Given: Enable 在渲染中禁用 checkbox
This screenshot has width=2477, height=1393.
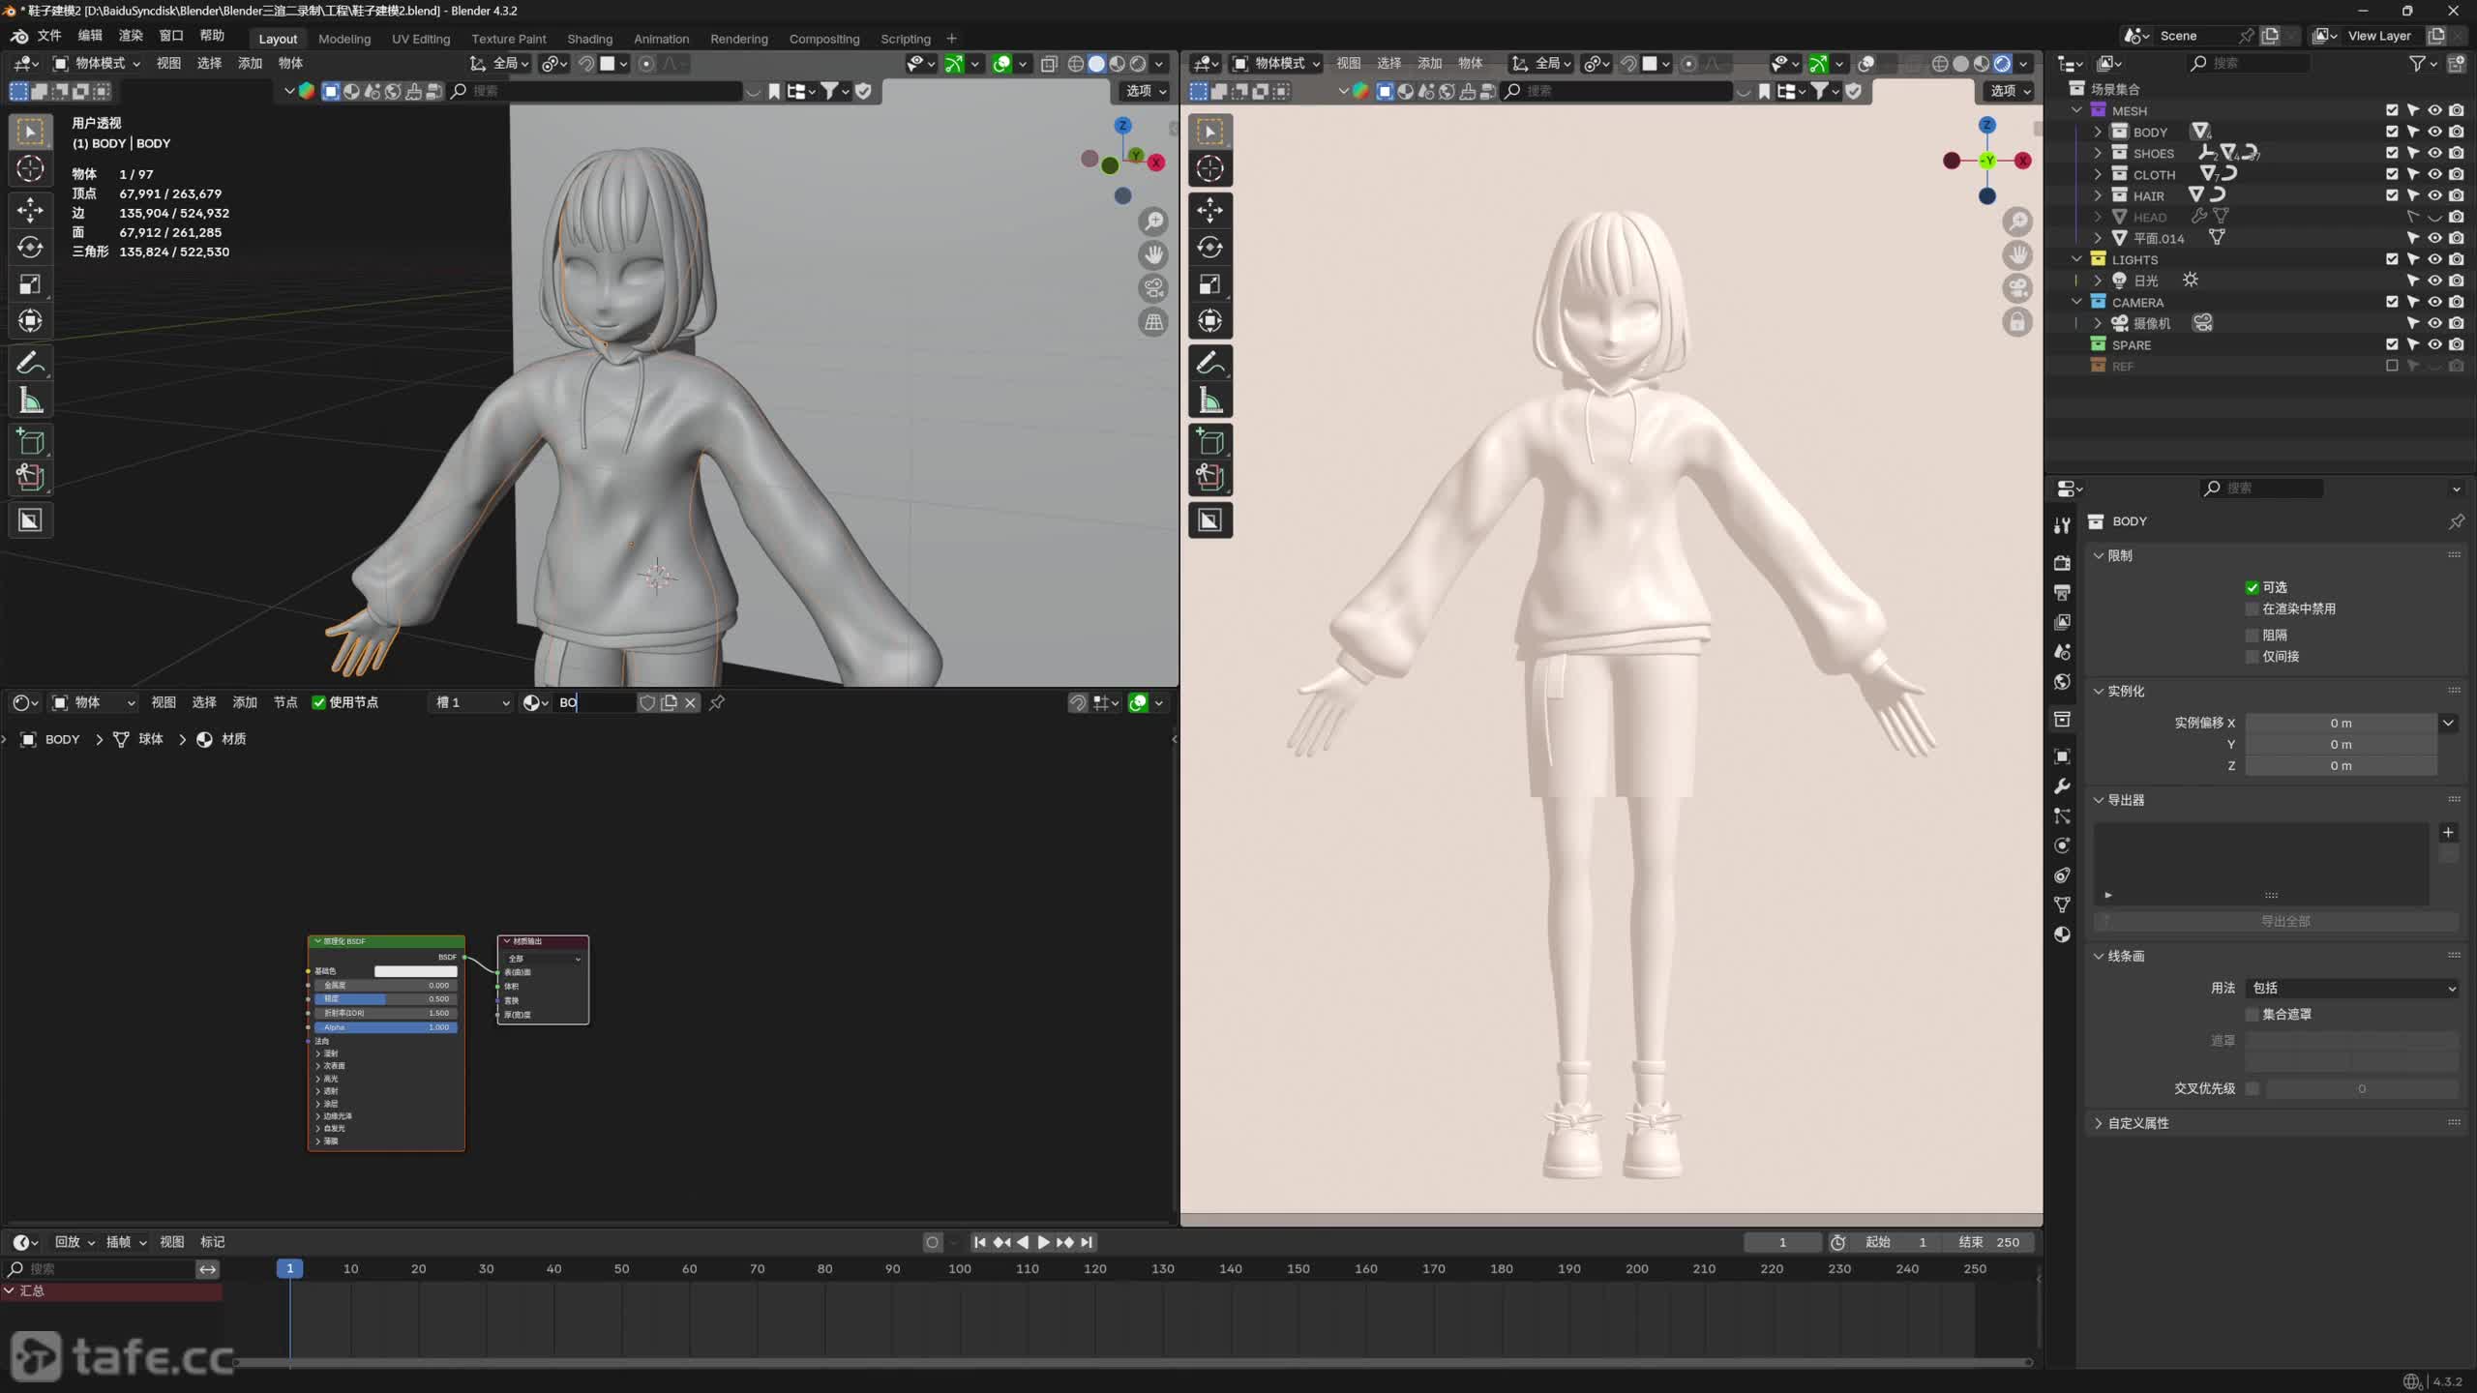Looking at the screenshot, I should tap(2252, 608).
